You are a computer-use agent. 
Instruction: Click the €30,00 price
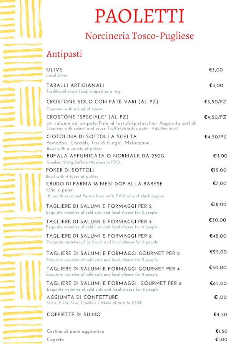tap(218, 220)
